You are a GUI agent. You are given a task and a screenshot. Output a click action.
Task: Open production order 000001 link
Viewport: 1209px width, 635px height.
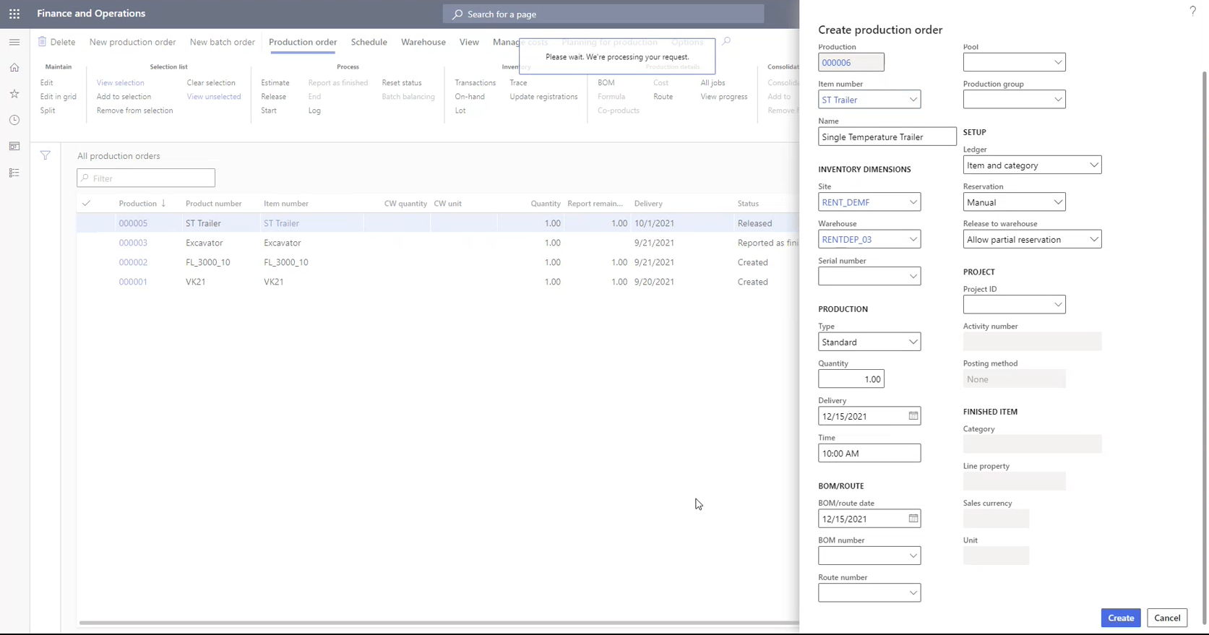click(133, 282)
